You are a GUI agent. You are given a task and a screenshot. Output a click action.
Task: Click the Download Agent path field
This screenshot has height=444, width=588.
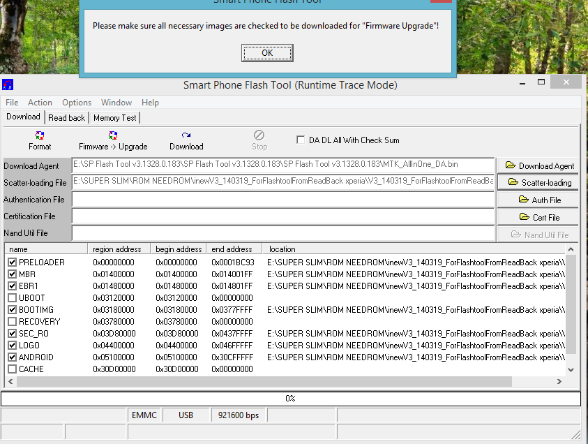pyautogui.click(x=283, y=165)
